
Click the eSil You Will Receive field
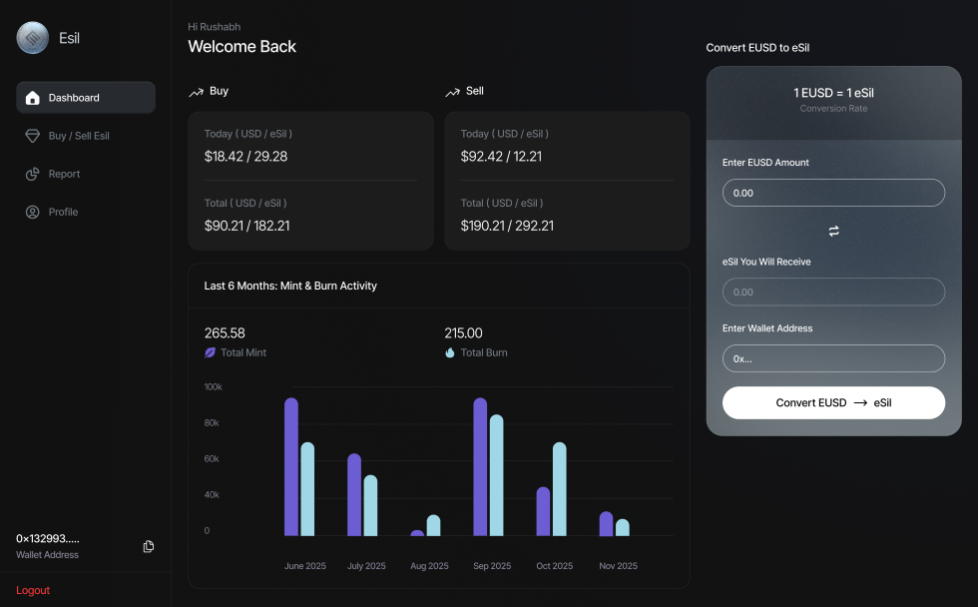(833, 292)
